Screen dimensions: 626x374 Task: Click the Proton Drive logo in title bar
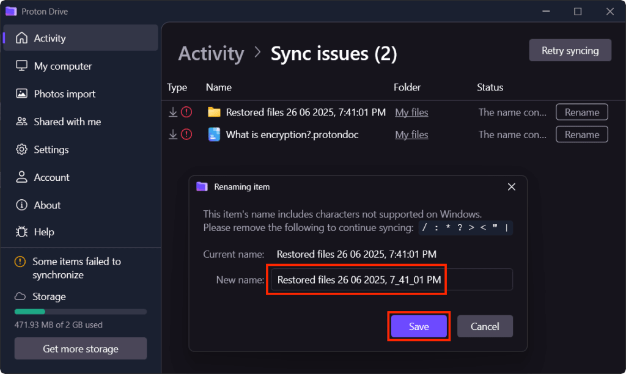point(11,11)
